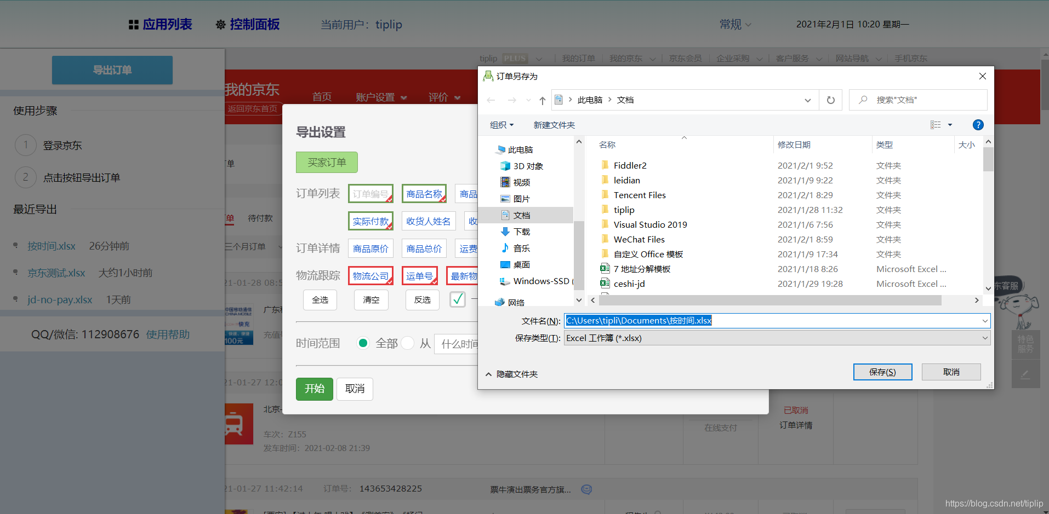The image size is (1049, 514).
Task: Go forward in save dialog navigation
Action: point(512,100)
